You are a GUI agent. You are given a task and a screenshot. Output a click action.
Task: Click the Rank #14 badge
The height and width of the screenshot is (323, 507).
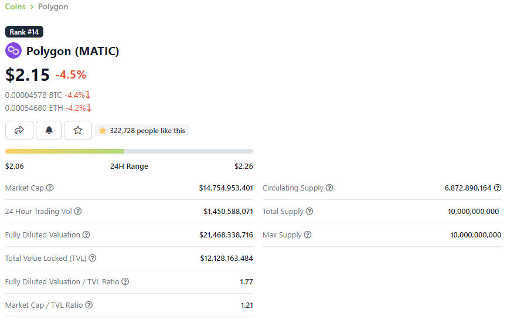click(24, 32)
